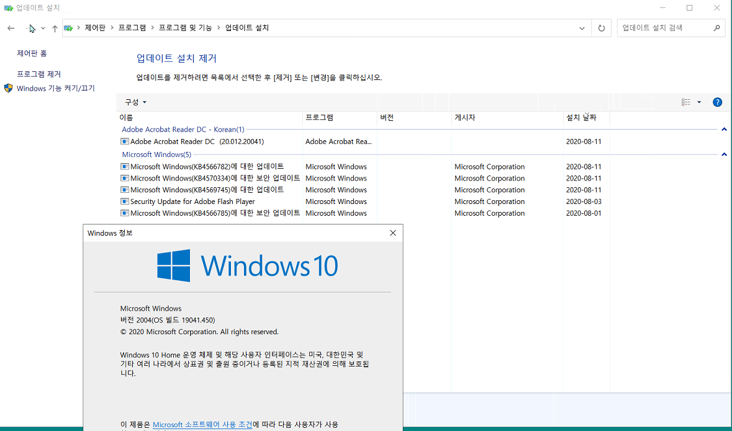
Task: Open Microsoft 소프트웨어 사용 조건 link
Action: pos(202,424)
